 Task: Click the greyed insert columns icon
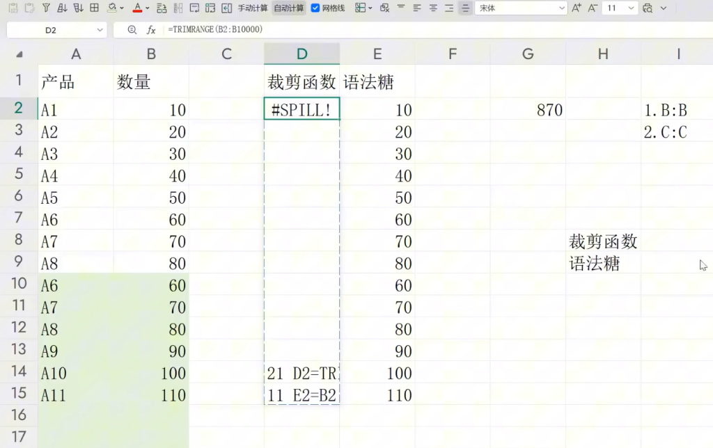[x=178, y=8]
